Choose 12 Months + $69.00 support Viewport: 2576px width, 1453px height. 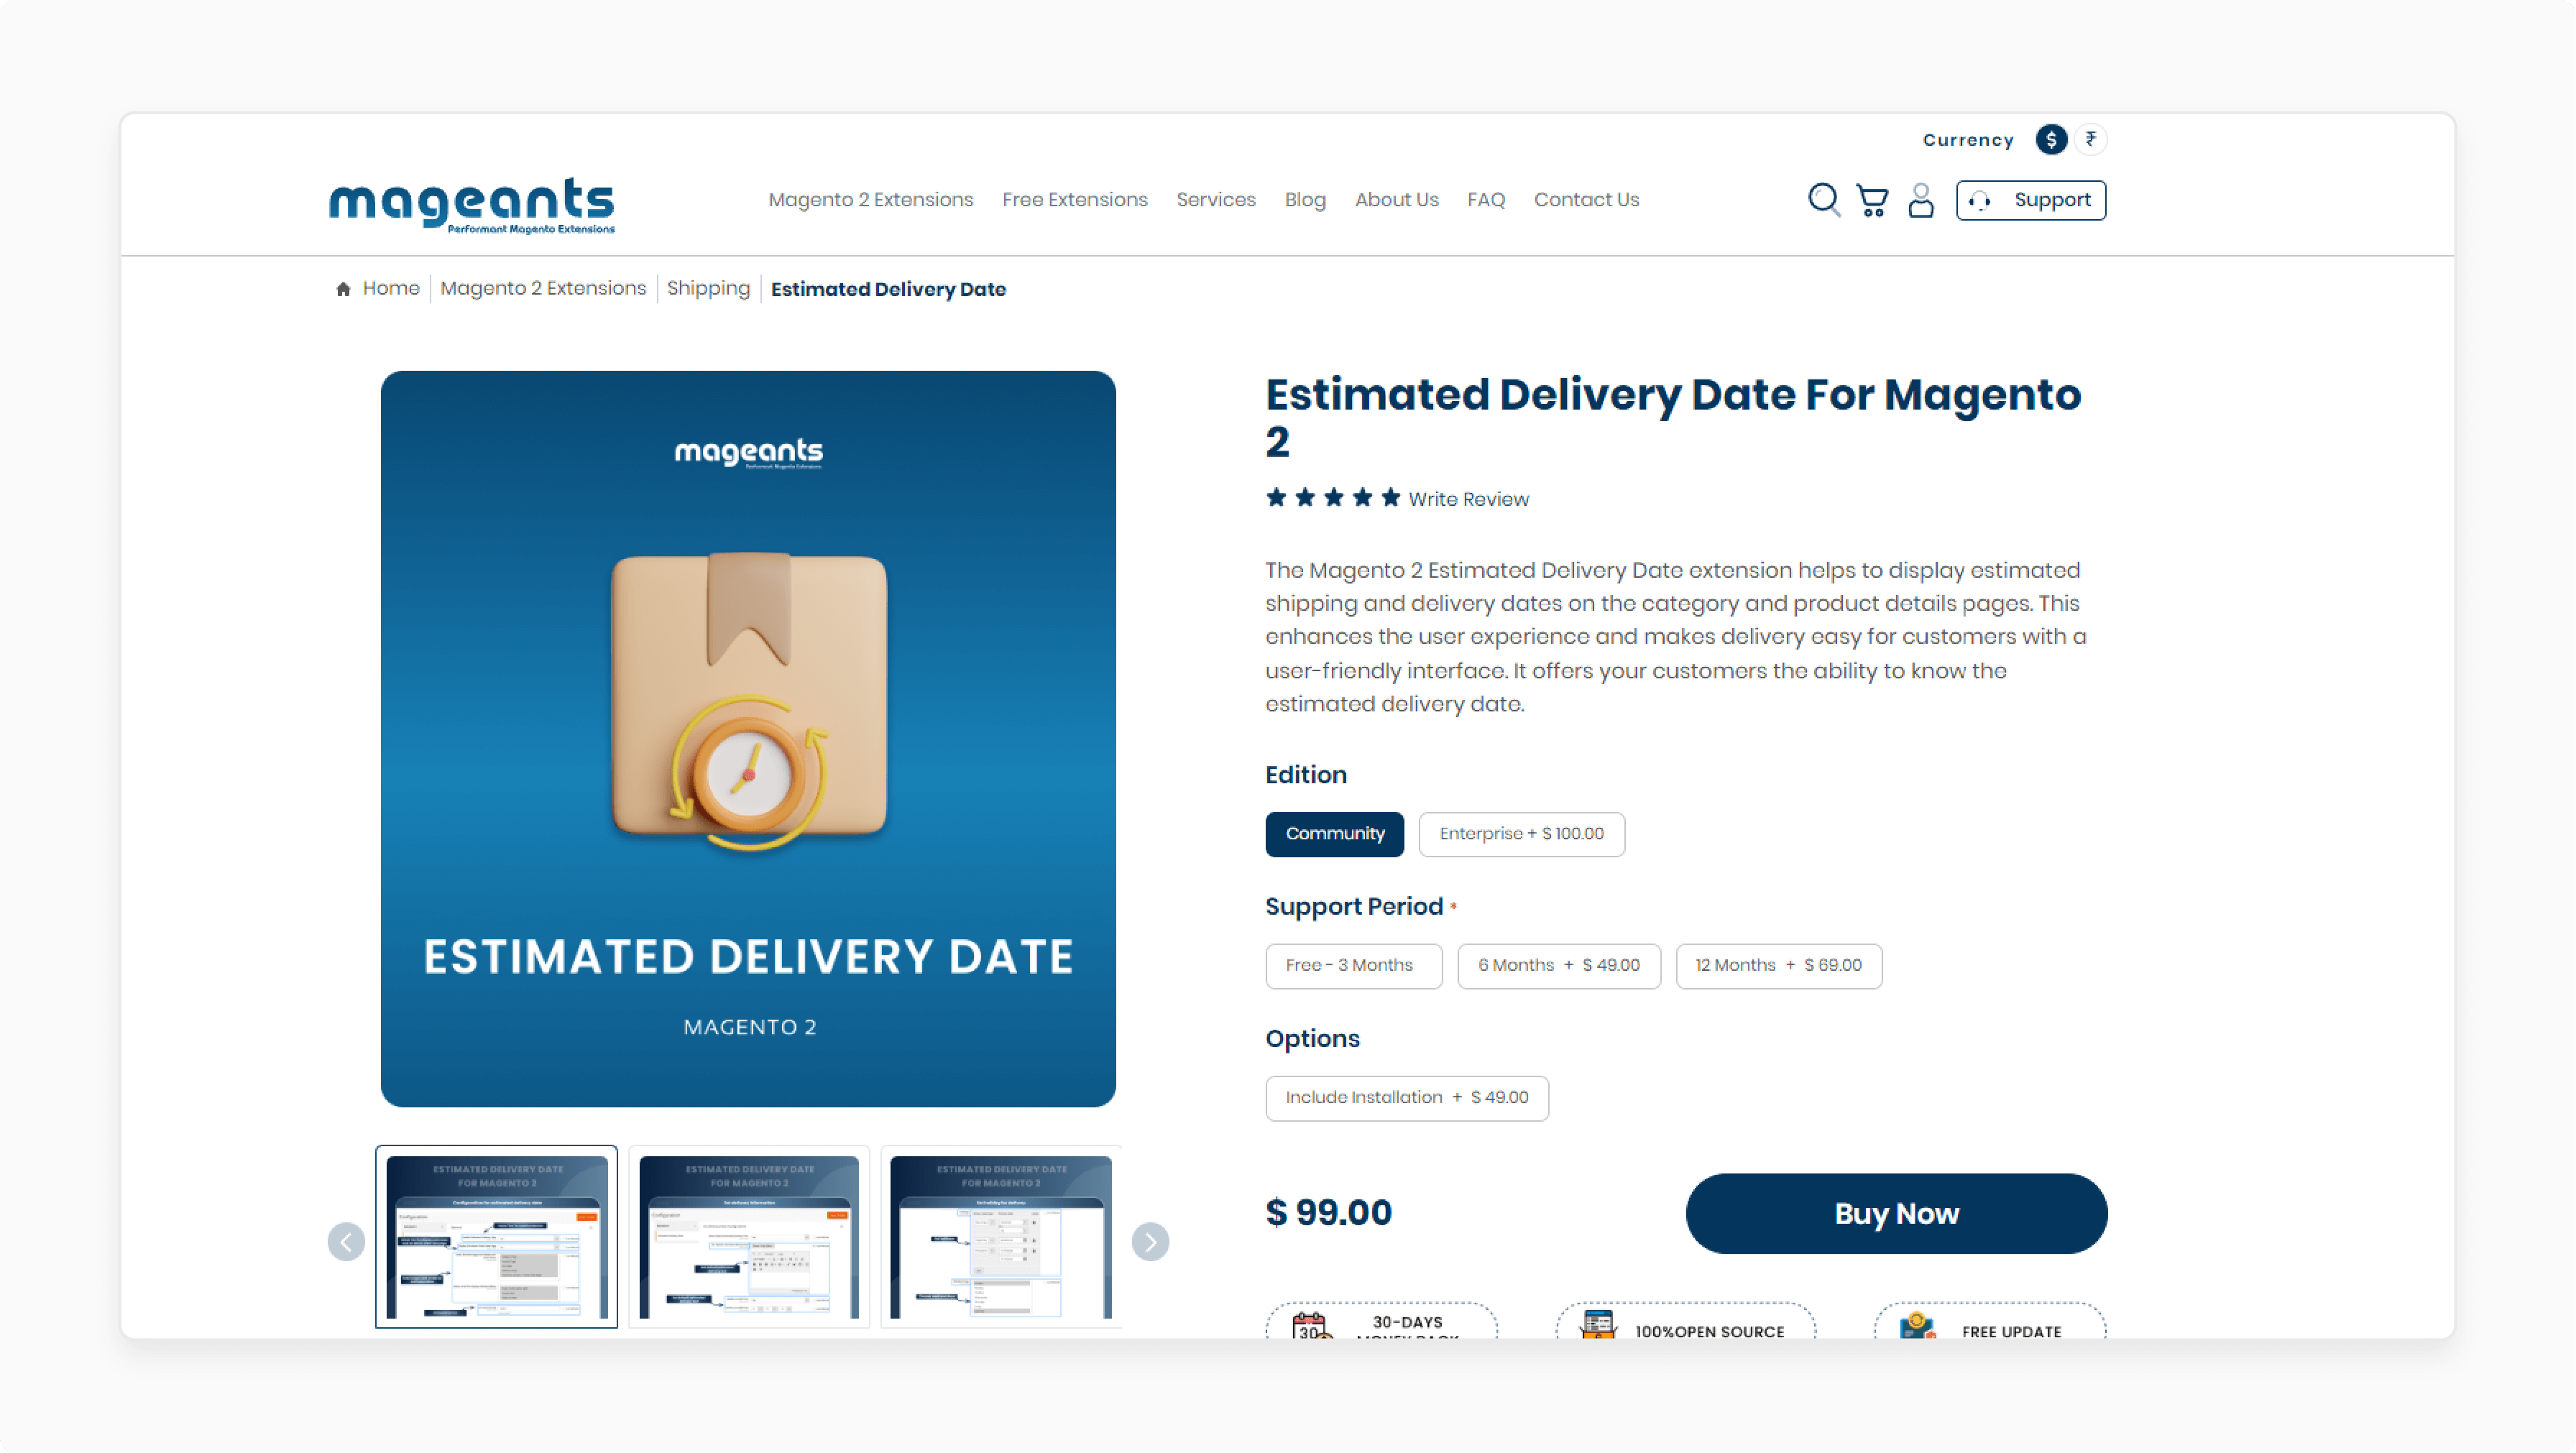tap(1778, 966)
